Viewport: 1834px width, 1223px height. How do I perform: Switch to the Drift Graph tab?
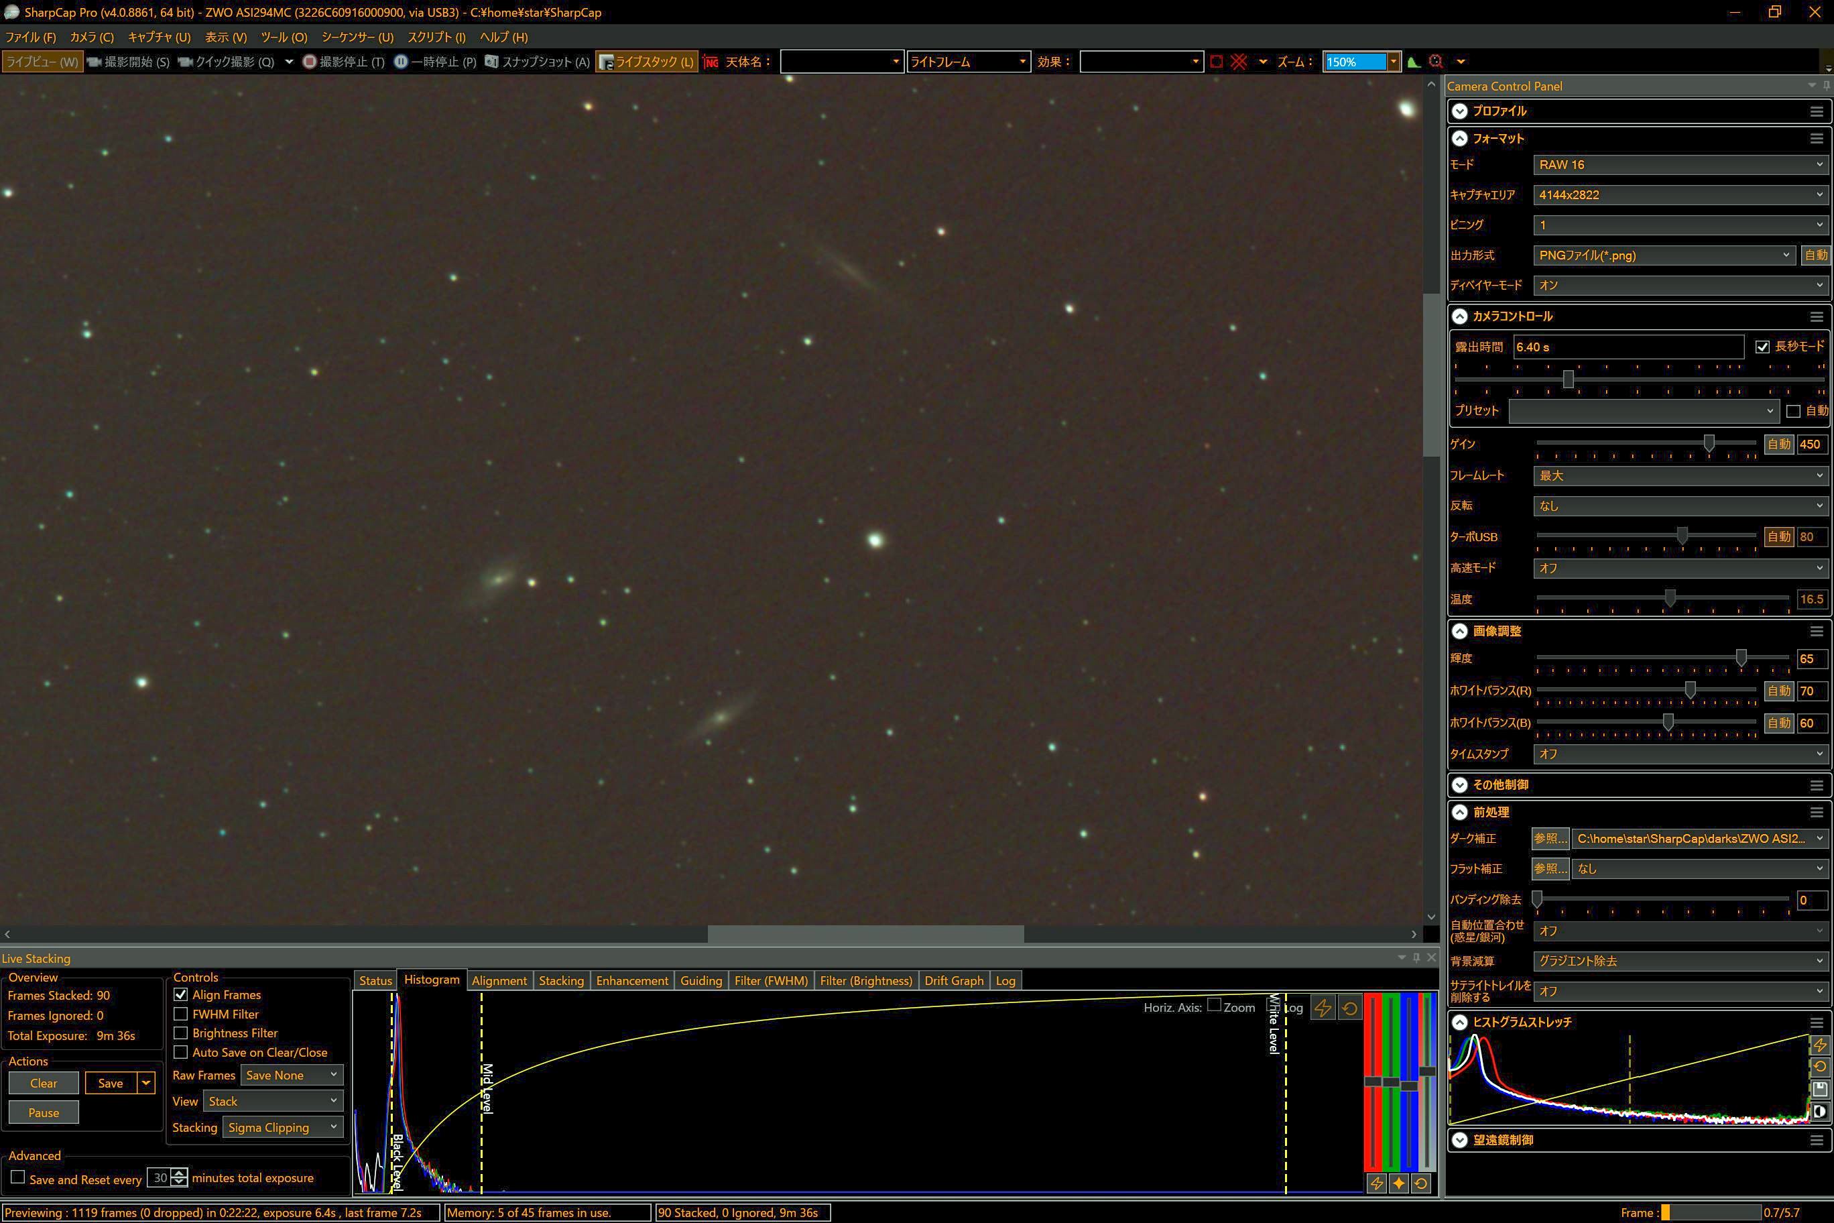point(953,980)
